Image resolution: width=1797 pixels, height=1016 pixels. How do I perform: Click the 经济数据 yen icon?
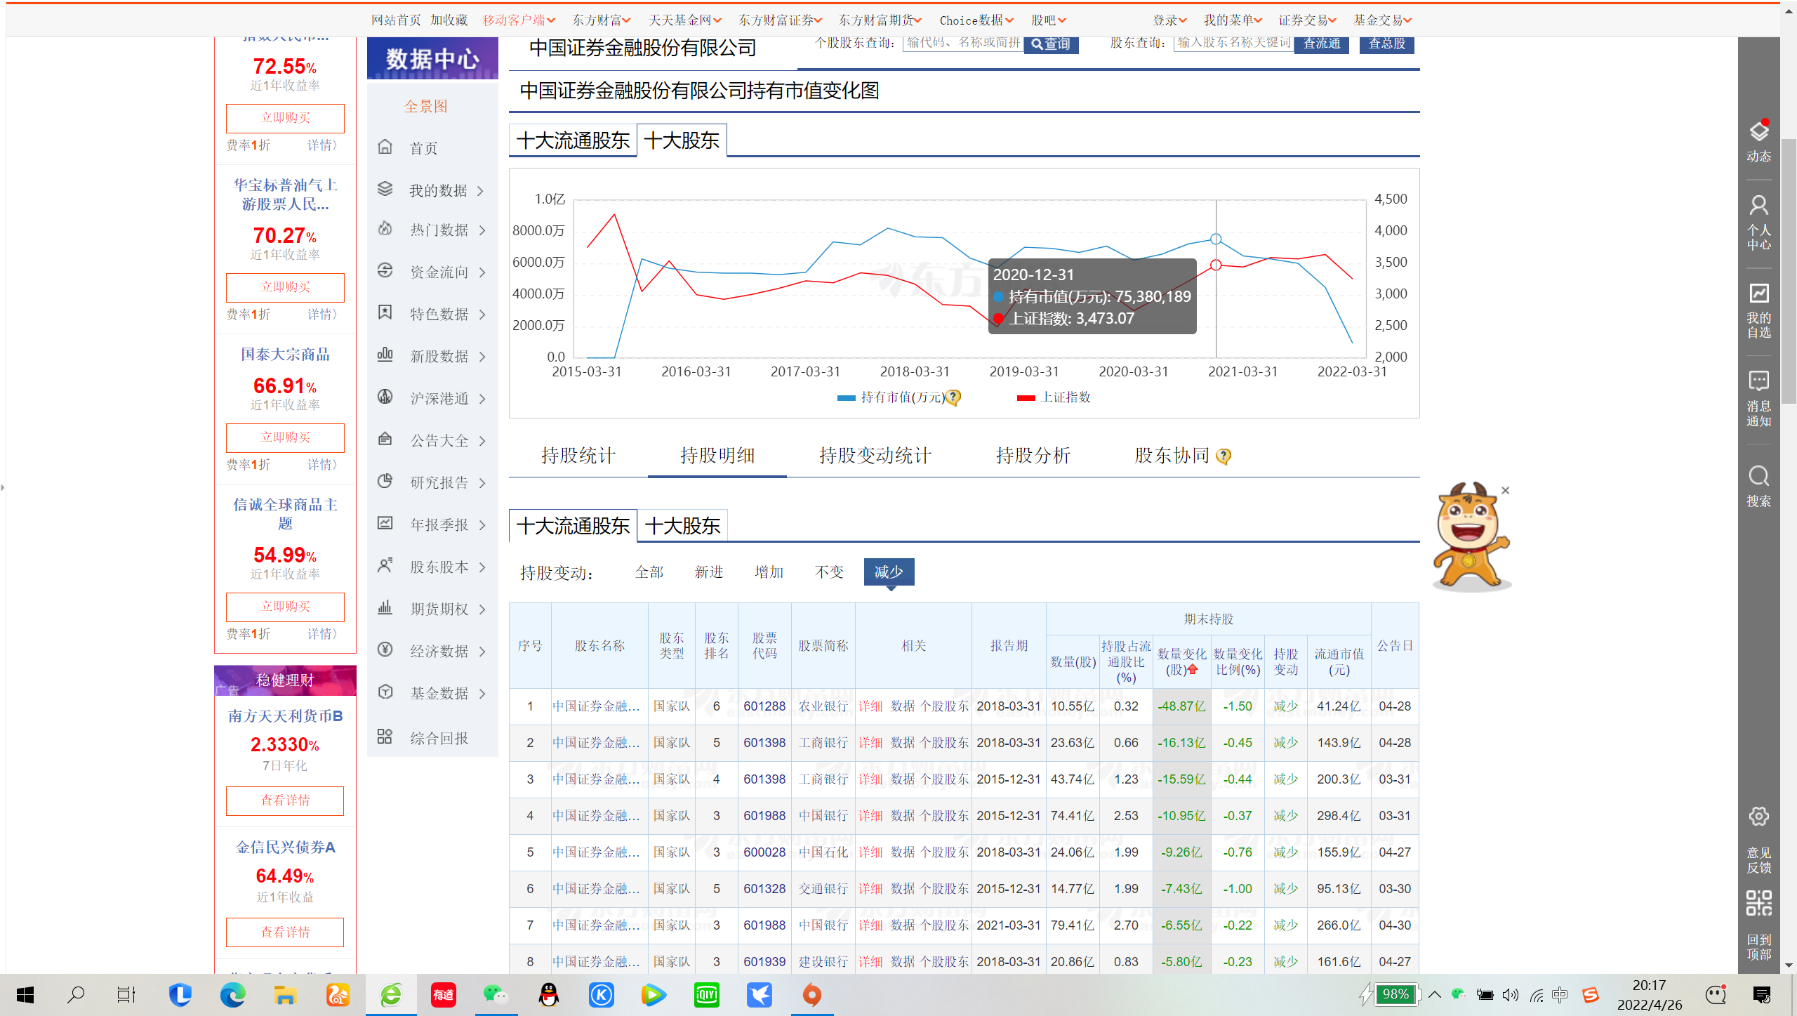tap(385, 649)
